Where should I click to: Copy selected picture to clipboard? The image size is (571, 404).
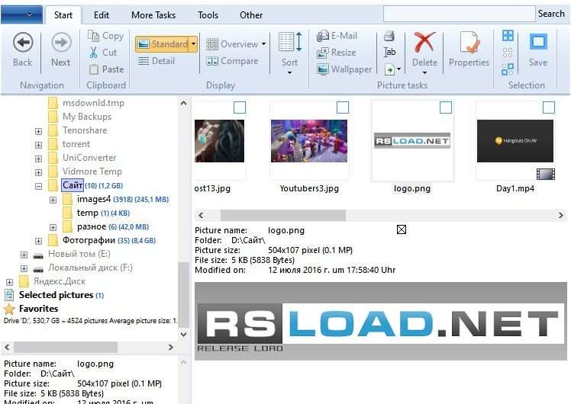tap(106, 36)
